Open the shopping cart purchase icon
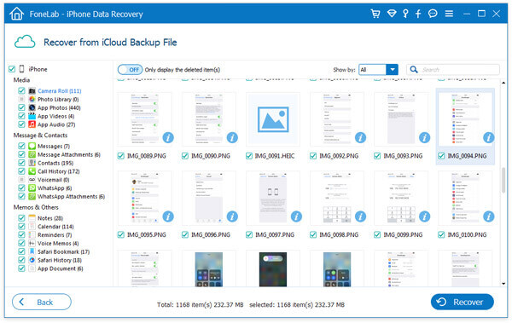This screenshot has width=512, height=323. pyautogui.click(x=375, y=14)
